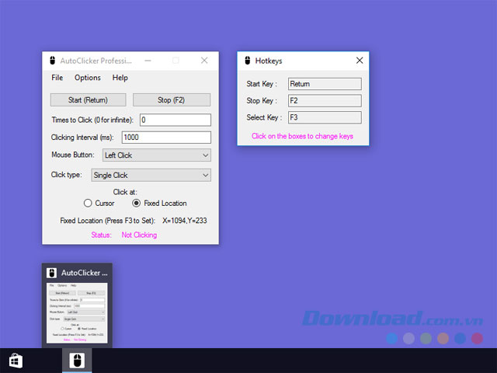Click the Start Key box showing Return
The image size is (497, 373).
click(325, 84)
